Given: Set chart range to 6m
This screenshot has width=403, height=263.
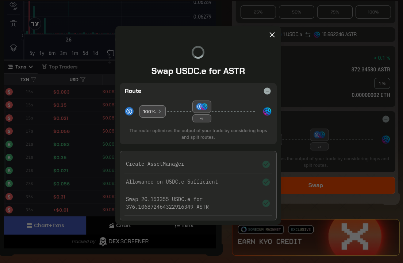Looking at the screenshot, I should [52, 53].
